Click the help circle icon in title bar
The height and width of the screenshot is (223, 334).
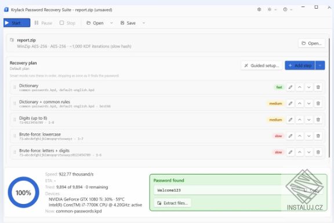click(x=285, y=10)
